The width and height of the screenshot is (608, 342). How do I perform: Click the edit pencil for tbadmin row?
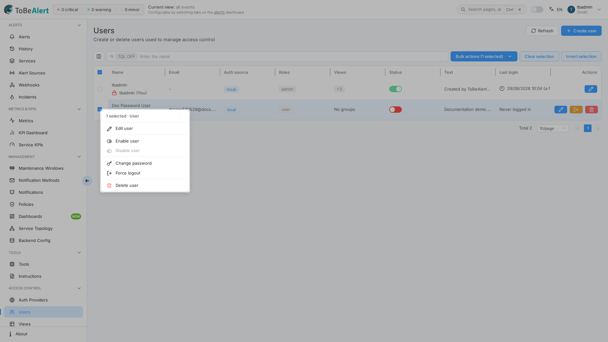click(591, 89)
